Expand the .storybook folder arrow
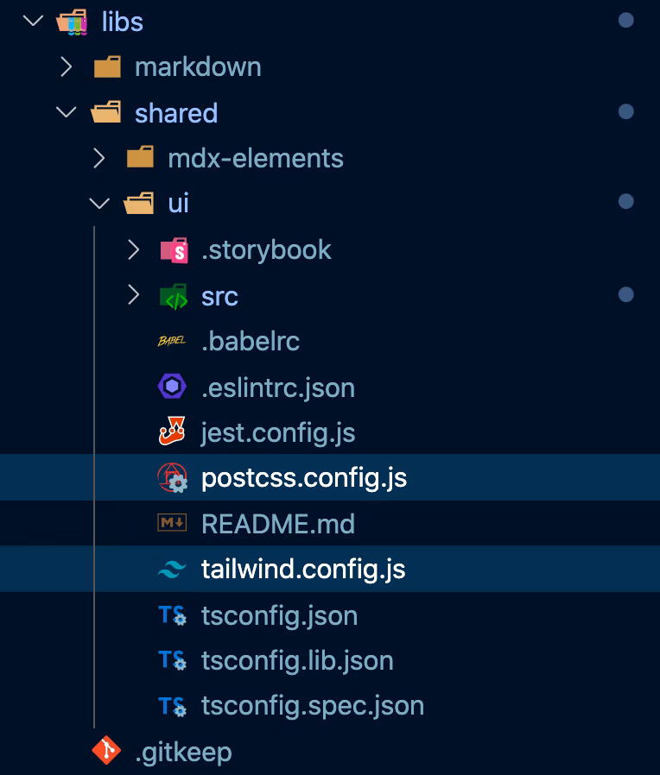The image size is (660, 775). [133, 250]
